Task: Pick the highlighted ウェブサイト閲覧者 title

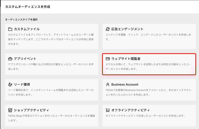Action: click(x=126, y=59)
